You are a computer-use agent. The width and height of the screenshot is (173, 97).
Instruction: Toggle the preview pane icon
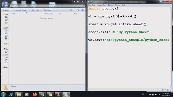(78, 10)
